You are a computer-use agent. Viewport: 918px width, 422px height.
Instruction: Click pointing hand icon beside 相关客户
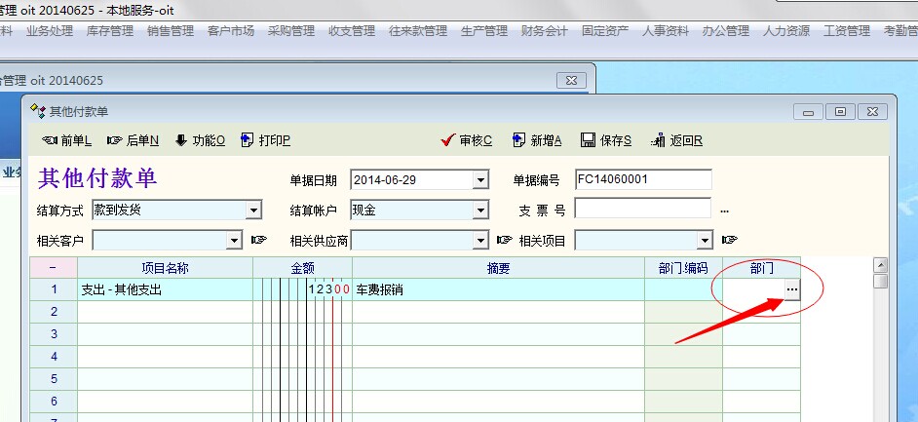(258, 240)
